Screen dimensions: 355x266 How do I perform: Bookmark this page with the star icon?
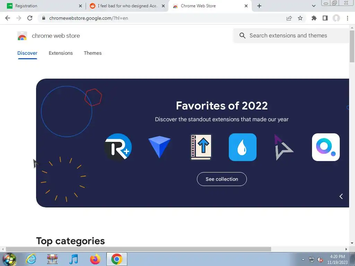[300, 18]
